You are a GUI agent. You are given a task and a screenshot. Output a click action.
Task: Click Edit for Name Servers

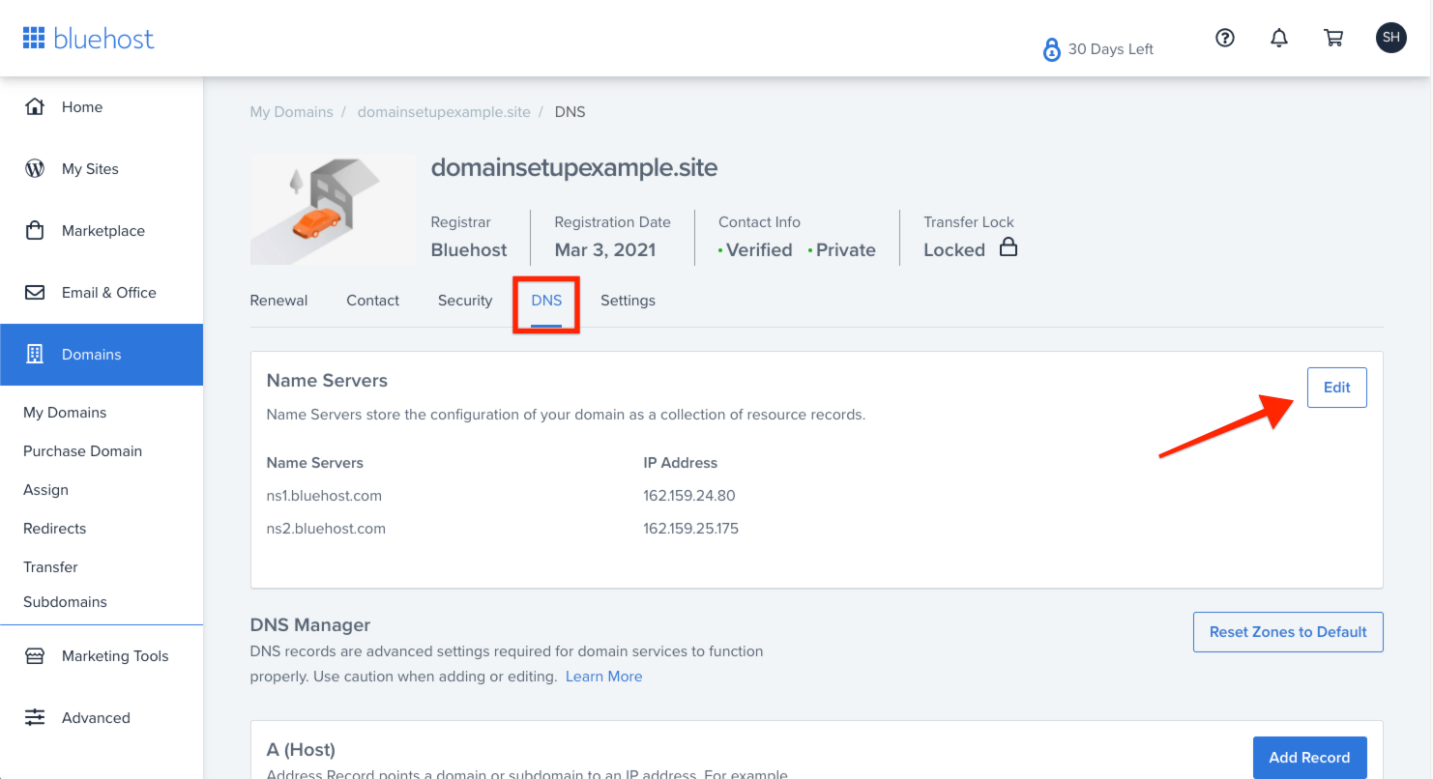[1337, 388]
